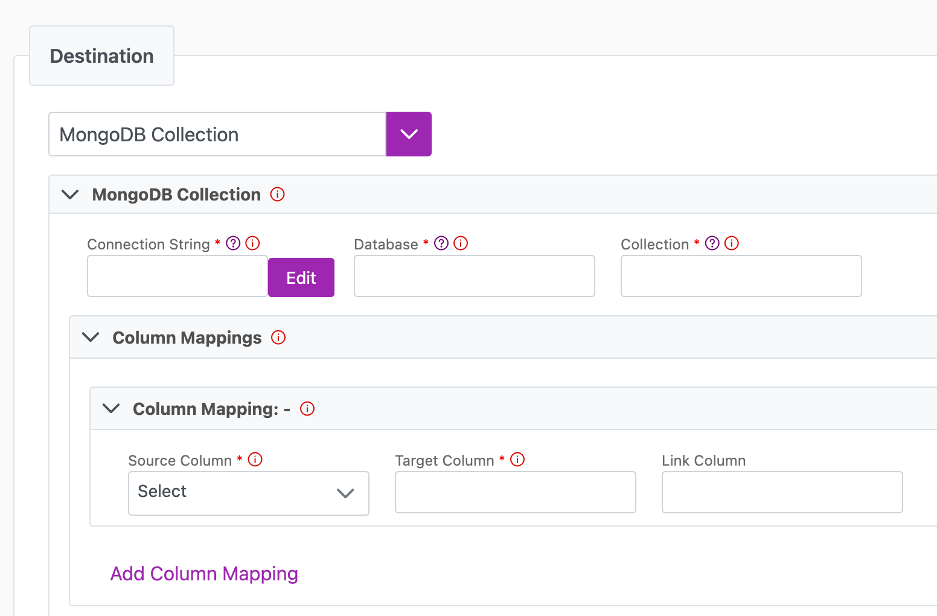Select the Destination tab
This screenshot has width=937, height=616.
[x=101, y=56]
